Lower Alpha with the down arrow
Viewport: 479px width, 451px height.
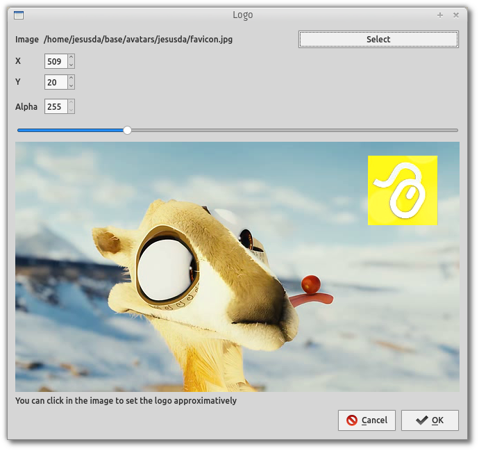click(72, 110)
